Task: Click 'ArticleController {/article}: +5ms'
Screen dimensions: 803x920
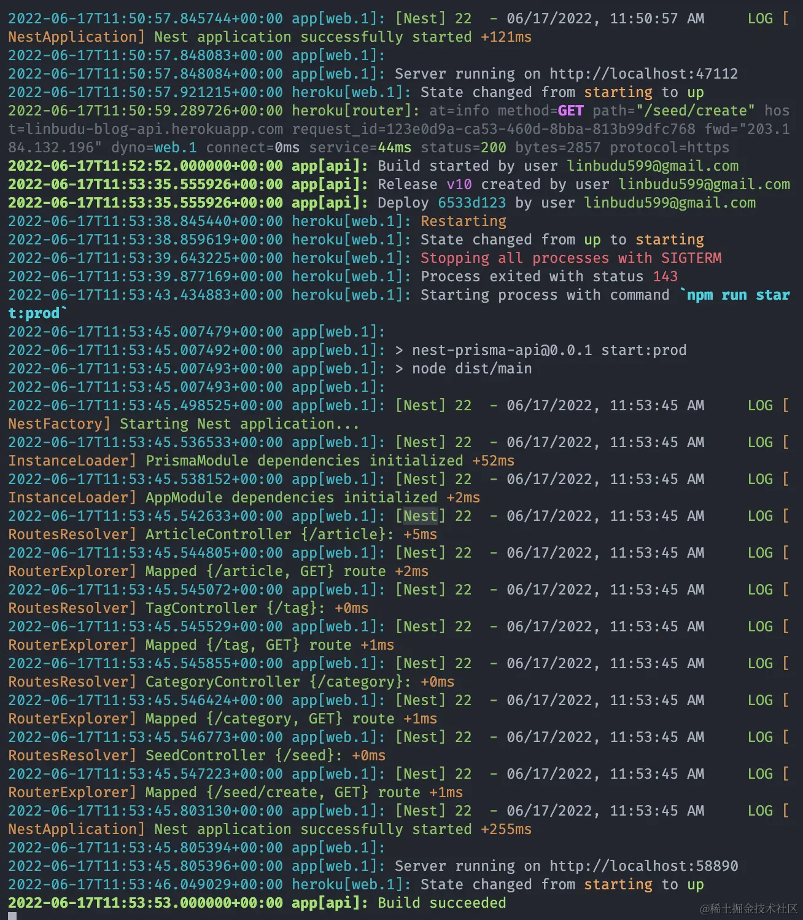Action: 292,534
